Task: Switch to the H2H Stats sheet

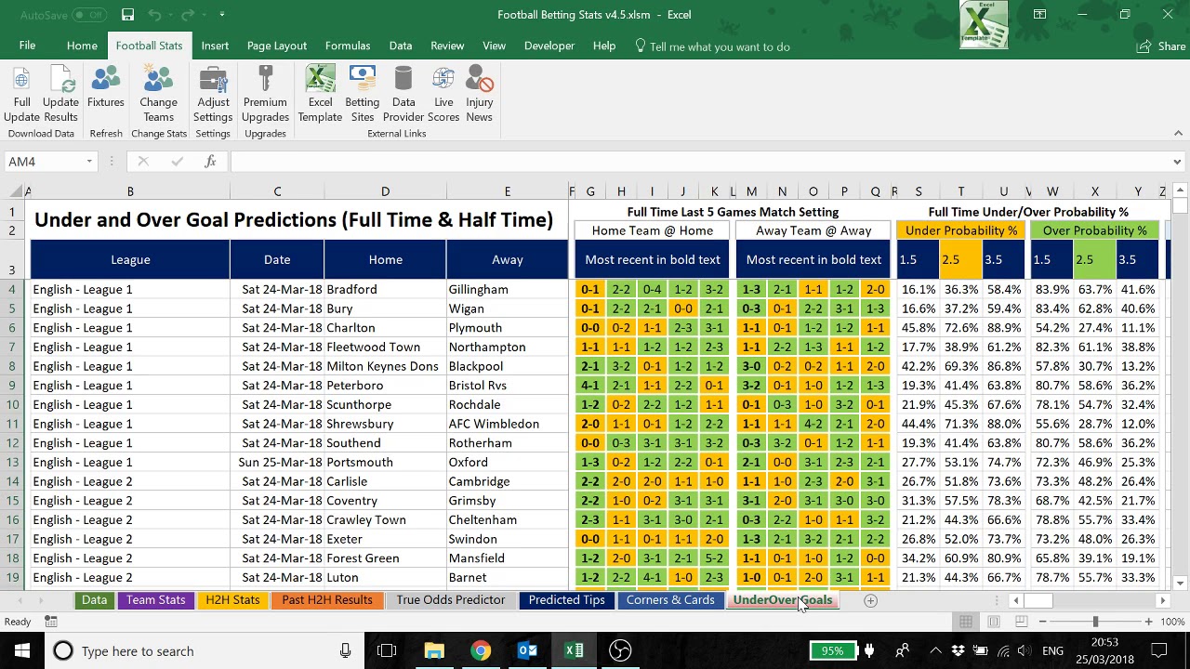Action: pos(232,600)
